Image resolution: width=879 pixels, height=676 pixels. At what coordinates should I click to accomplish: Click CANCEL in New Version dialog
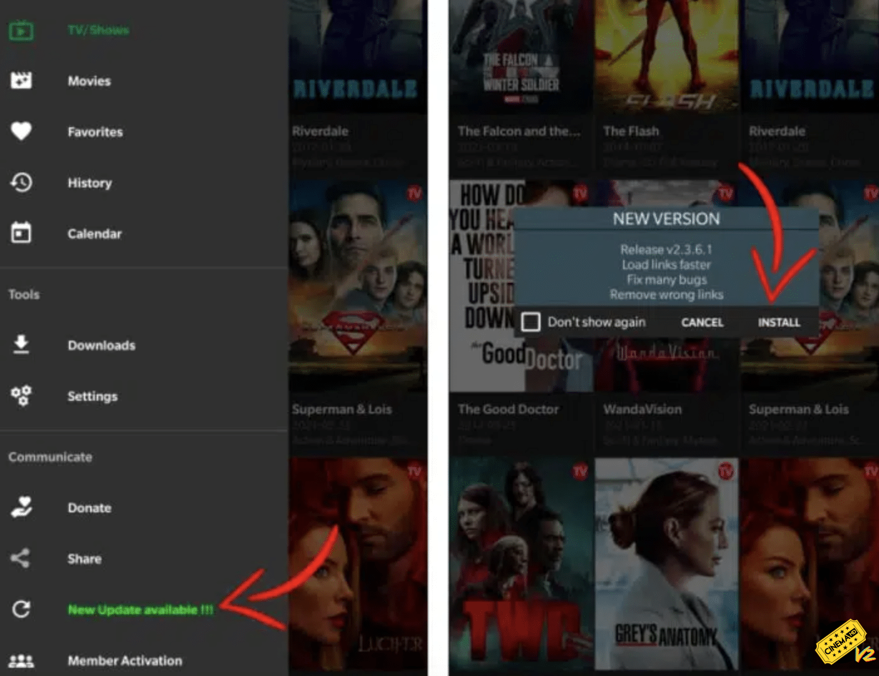point(702,322)
